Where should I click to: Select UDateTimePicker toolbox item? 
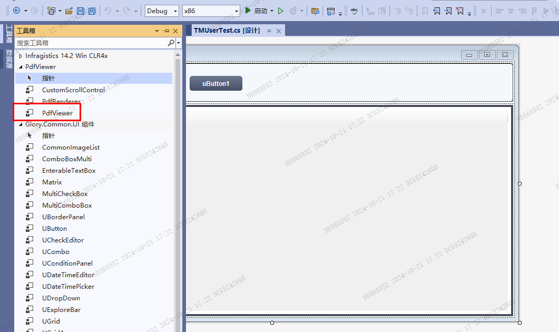coord(94,286)
